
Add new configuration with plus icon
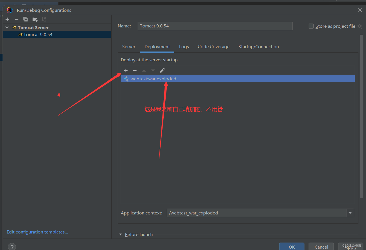[x=7, y=19]
